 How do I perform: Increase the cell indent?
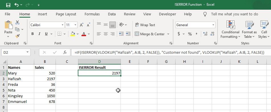128,34
